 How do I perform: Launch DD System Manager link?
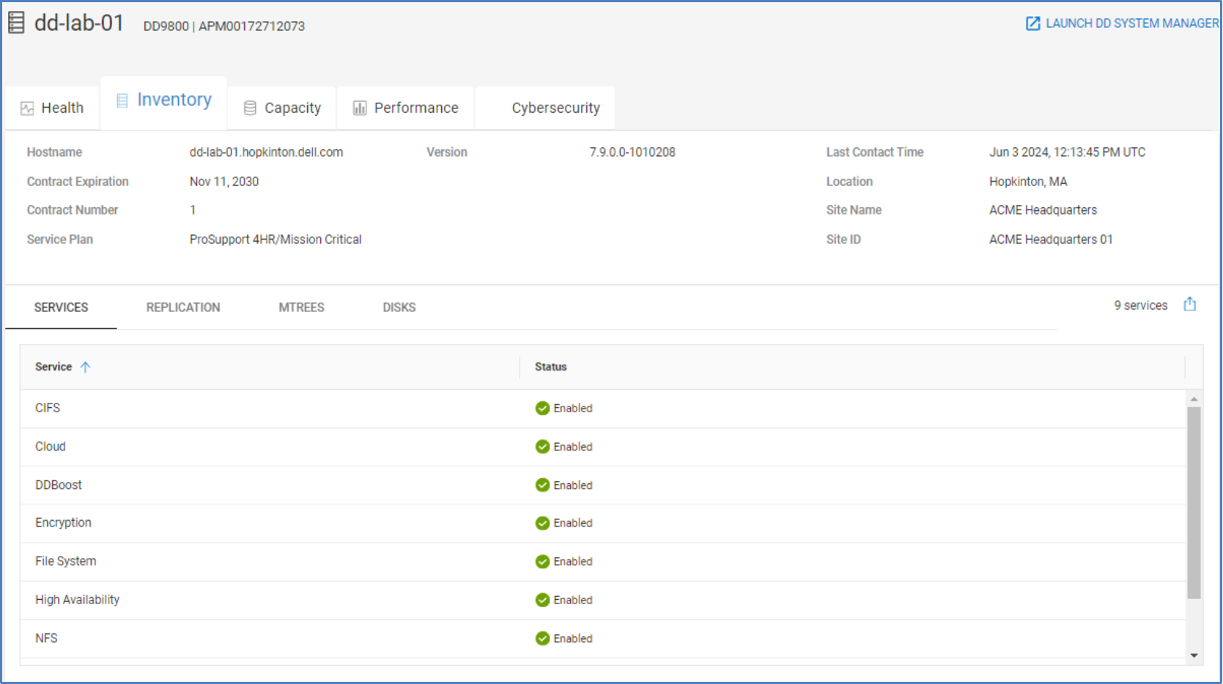(1123, 23)
